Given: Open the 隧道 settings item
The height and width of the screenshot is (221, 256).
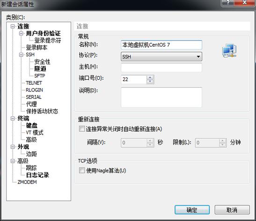Looking at the screenshot, I should click(x=40, y=69).
